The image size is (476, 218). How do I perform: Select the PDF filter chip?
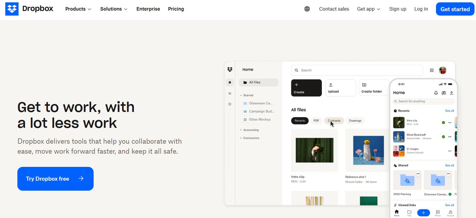[316, 120]
